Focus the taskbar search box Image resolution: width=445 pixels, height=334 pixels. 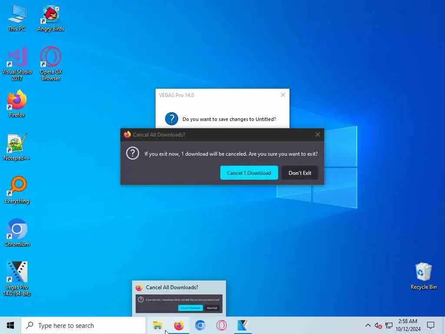tap(83, 325)
